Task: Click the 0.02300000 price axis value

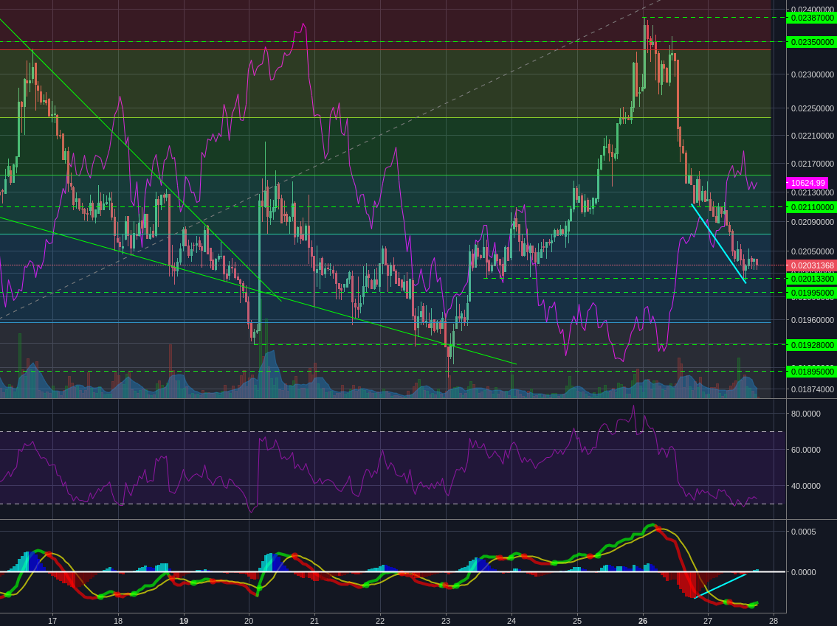Action: coord(812,74)
